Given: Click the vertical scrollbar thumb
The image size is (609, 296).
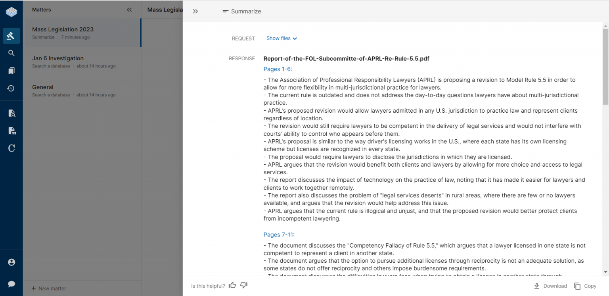Looking at the screenshot, I should click(x=605, y=67).
